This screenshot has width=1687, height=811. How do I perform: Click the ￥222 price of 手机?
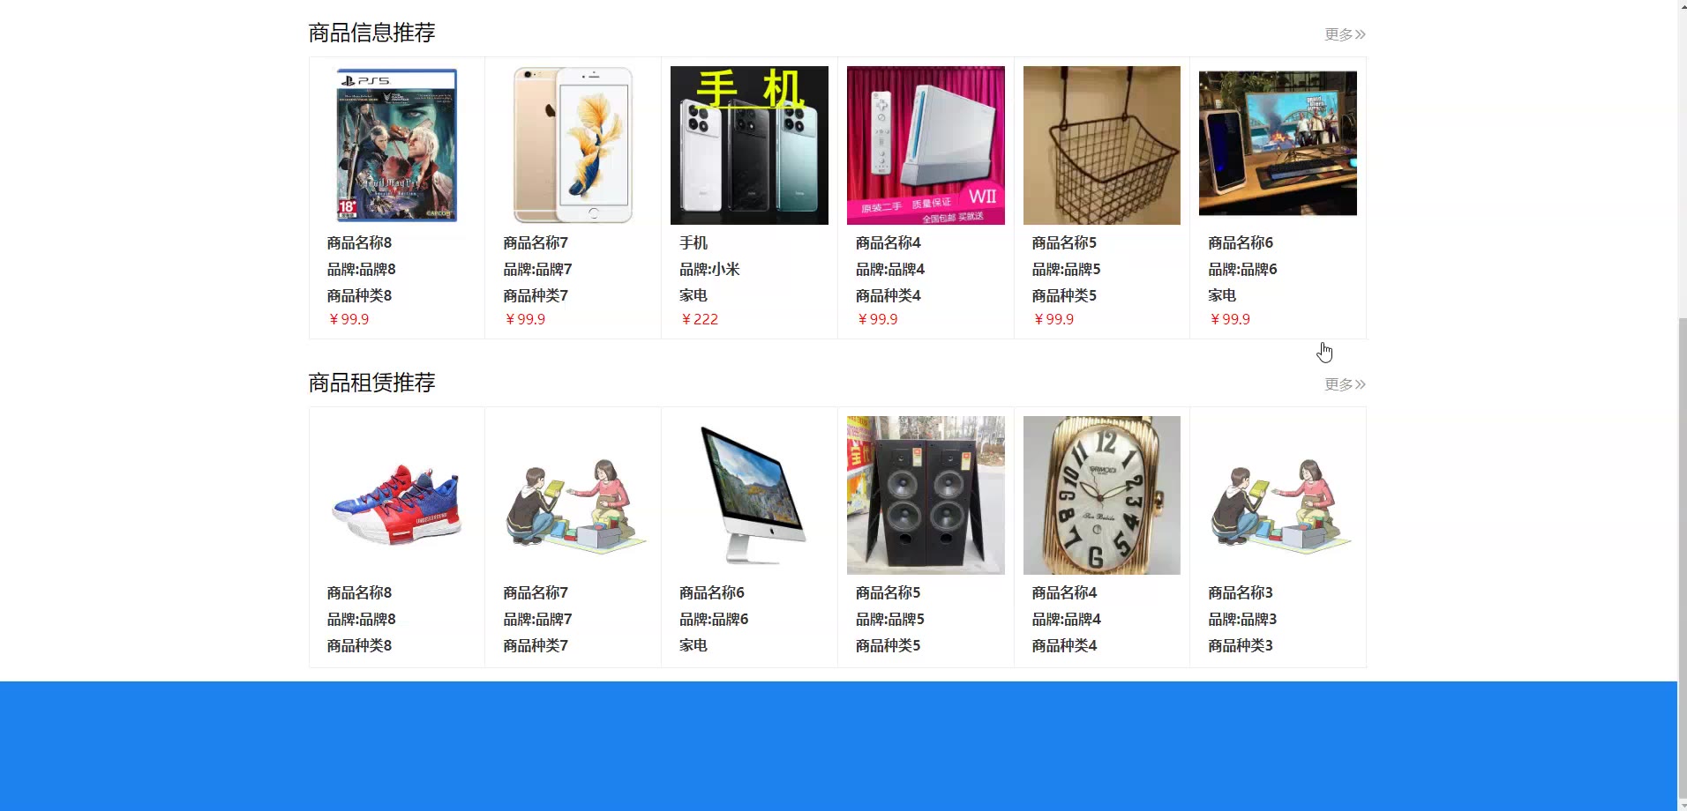[700, 319]
